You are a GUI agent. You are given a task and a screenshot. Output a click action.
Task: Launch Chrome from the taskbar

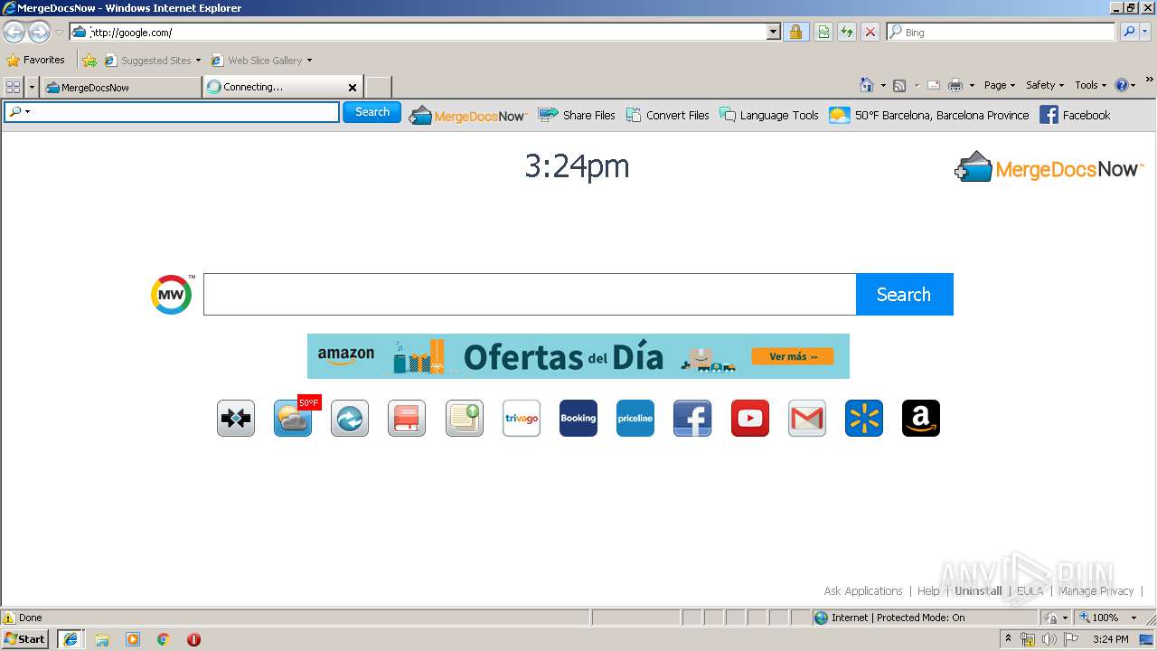point(164,639)
